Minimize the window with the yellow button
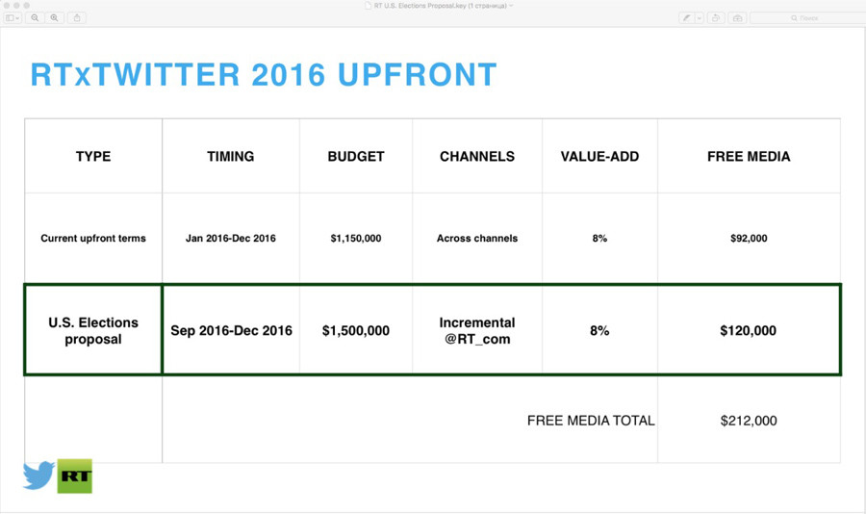 16,5
